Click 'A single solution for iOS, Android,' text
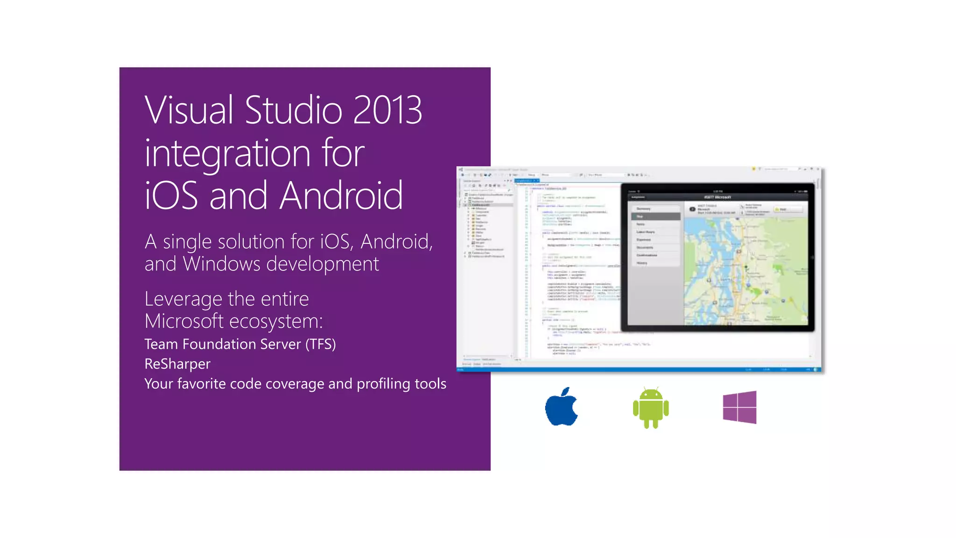Viewport: 956px width, 538px height. point(288,242)
